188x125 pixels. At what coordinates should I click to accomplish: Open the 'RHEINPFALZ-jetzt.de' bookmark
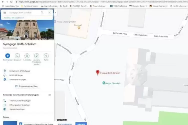(119, 6)
